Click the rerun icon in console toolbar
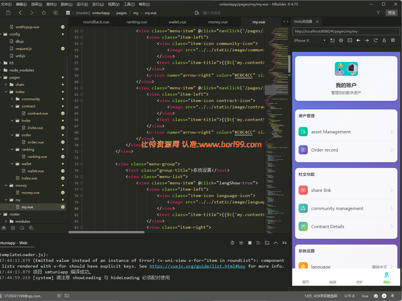402x301 pixels. [x=241, y=243]
